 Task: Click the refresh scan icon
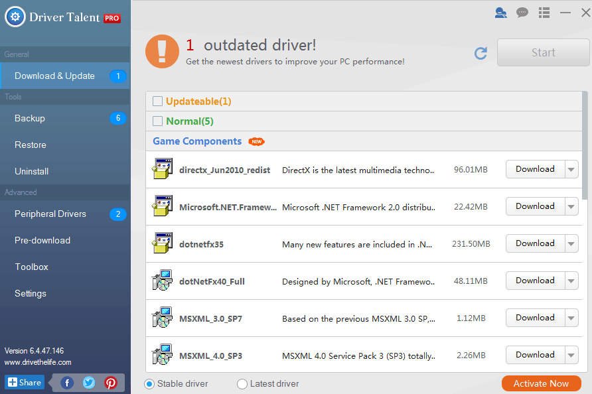pyautogui.click(x=481, y=53)
